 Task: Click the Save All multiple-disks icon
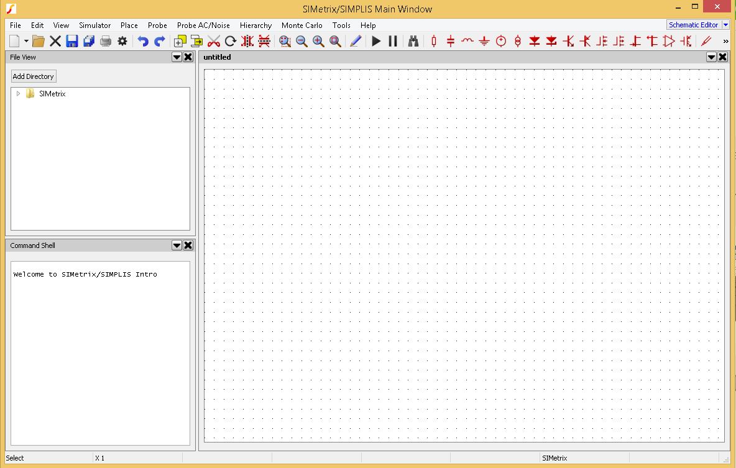click(x=89, y=41)
